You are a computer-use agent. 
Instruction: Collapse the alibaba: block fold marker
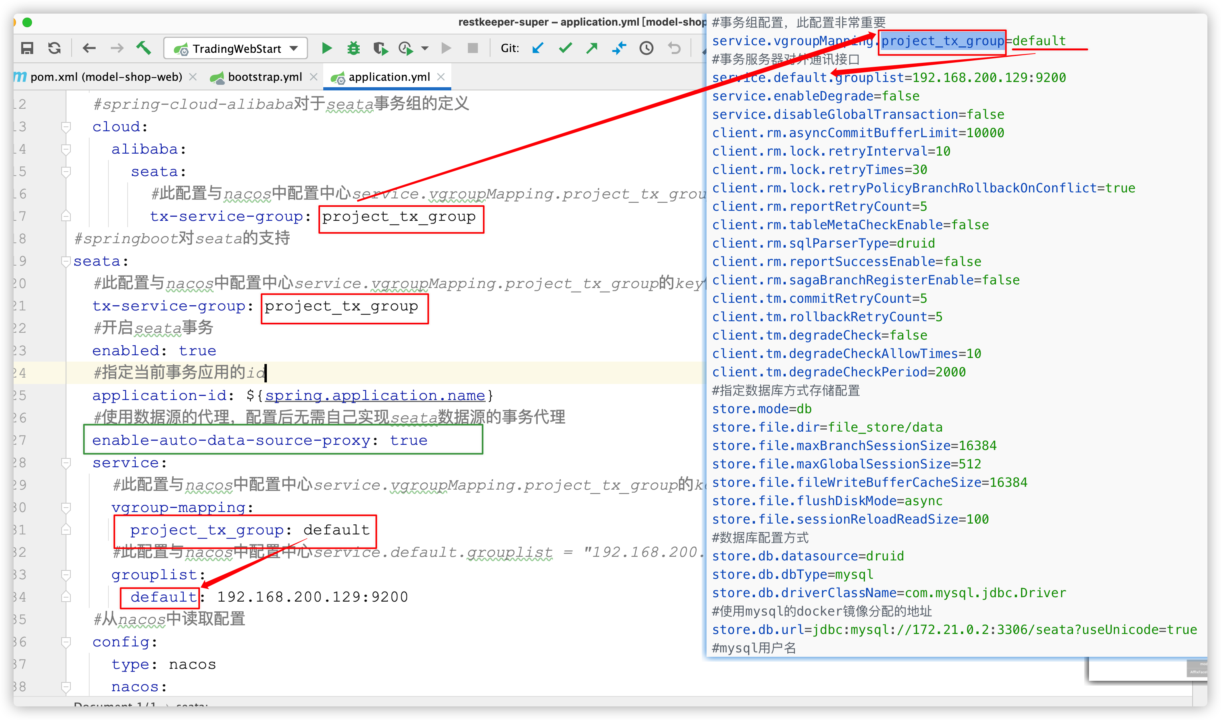pyautogui.click(x=66, y=150)
